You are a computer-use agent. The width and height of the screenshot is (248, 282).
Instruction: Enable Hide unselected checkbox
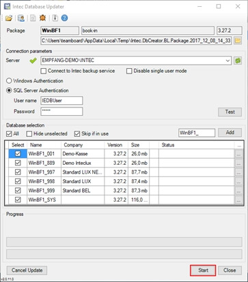coord(29,134)
